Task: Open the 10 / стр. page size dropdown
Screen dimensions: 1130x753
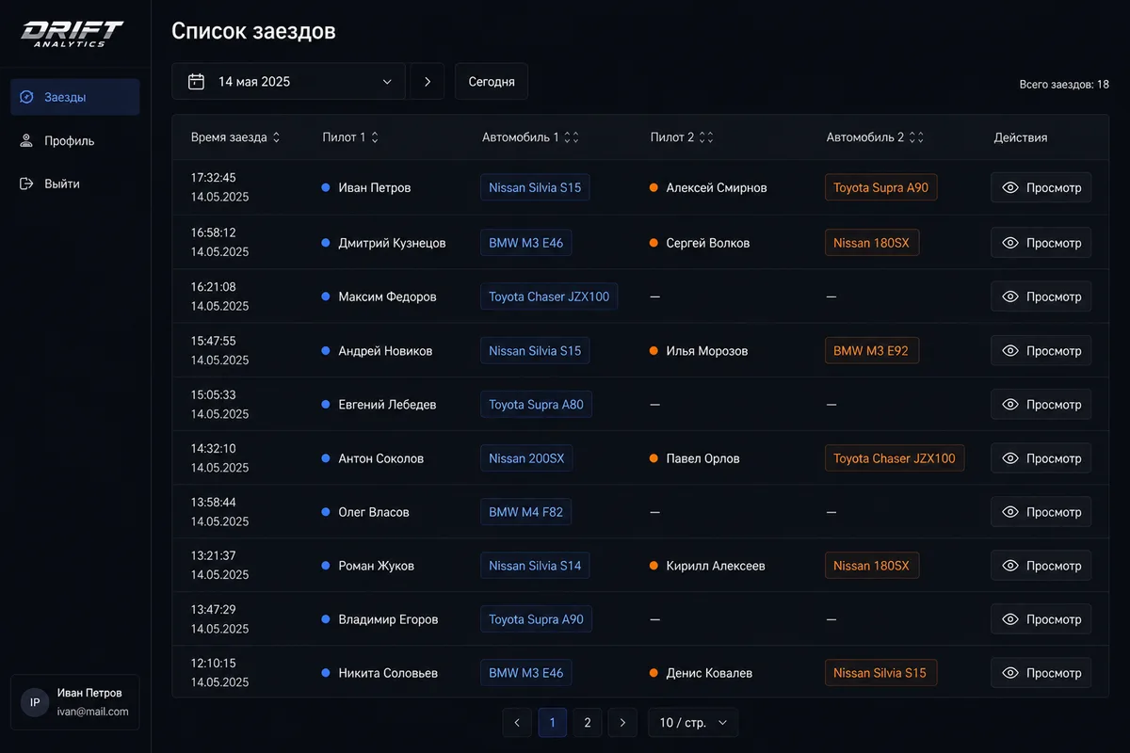Action: [693, 723]
